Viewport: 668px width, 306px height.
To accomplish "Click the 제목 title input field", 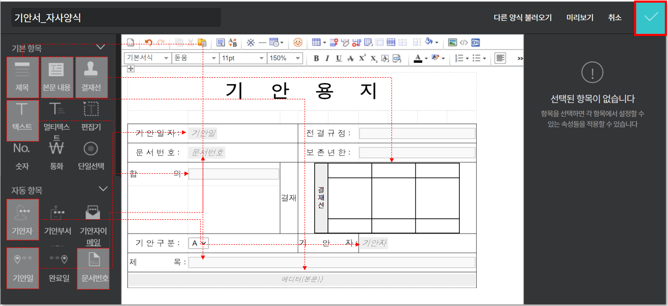I will pyautogui.click(x=332, y=262).
